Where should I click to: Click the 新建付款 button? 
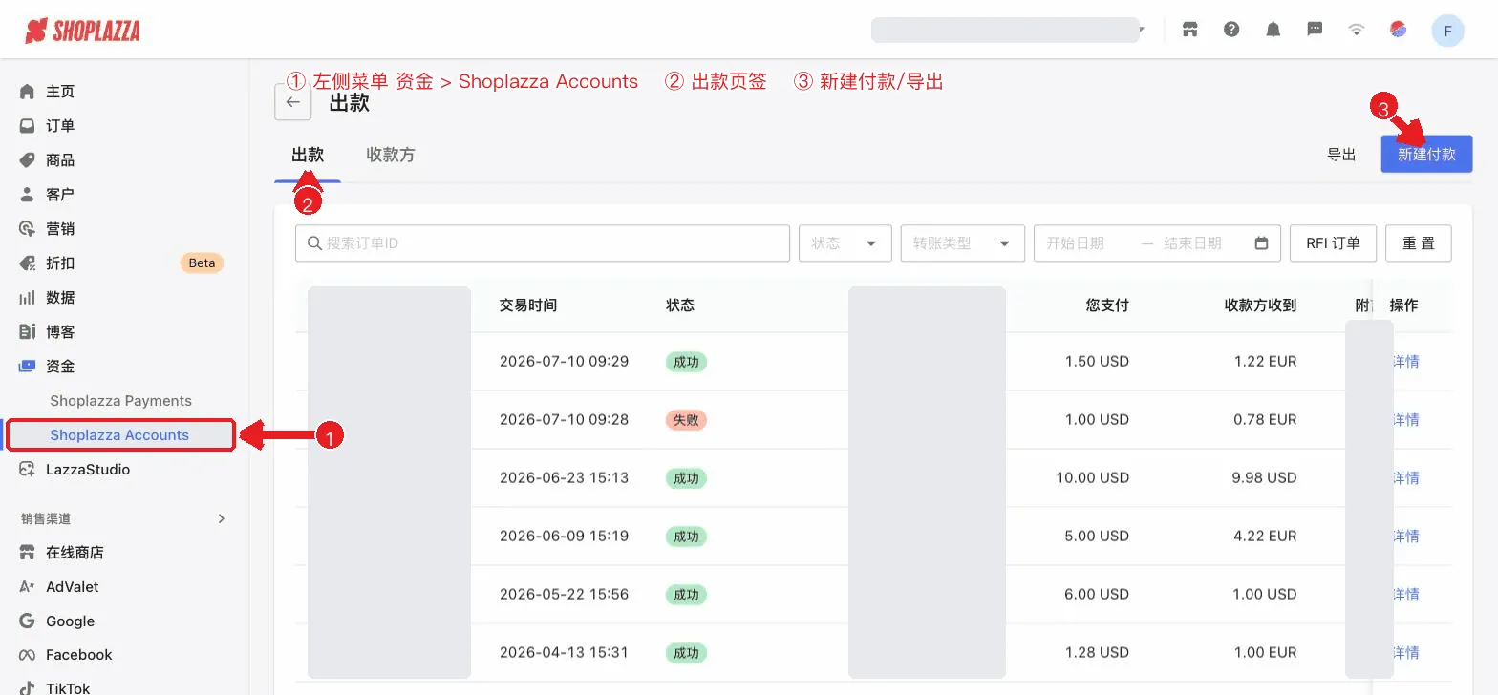click(x=1426, y=154)
